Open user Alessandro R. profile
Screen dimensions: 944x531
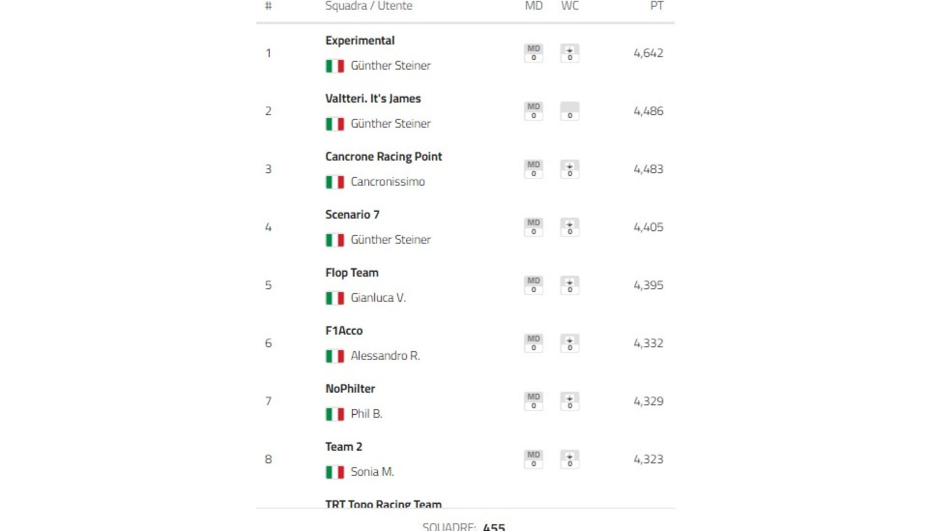point(385,356)
